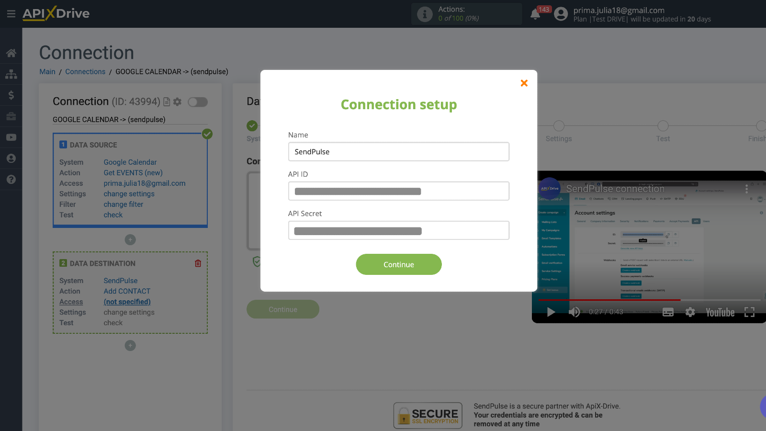The width and height of the screenshot is (766, 431).
Task: Click the YouTube video sidebar icon
Action: click(11, 137)
